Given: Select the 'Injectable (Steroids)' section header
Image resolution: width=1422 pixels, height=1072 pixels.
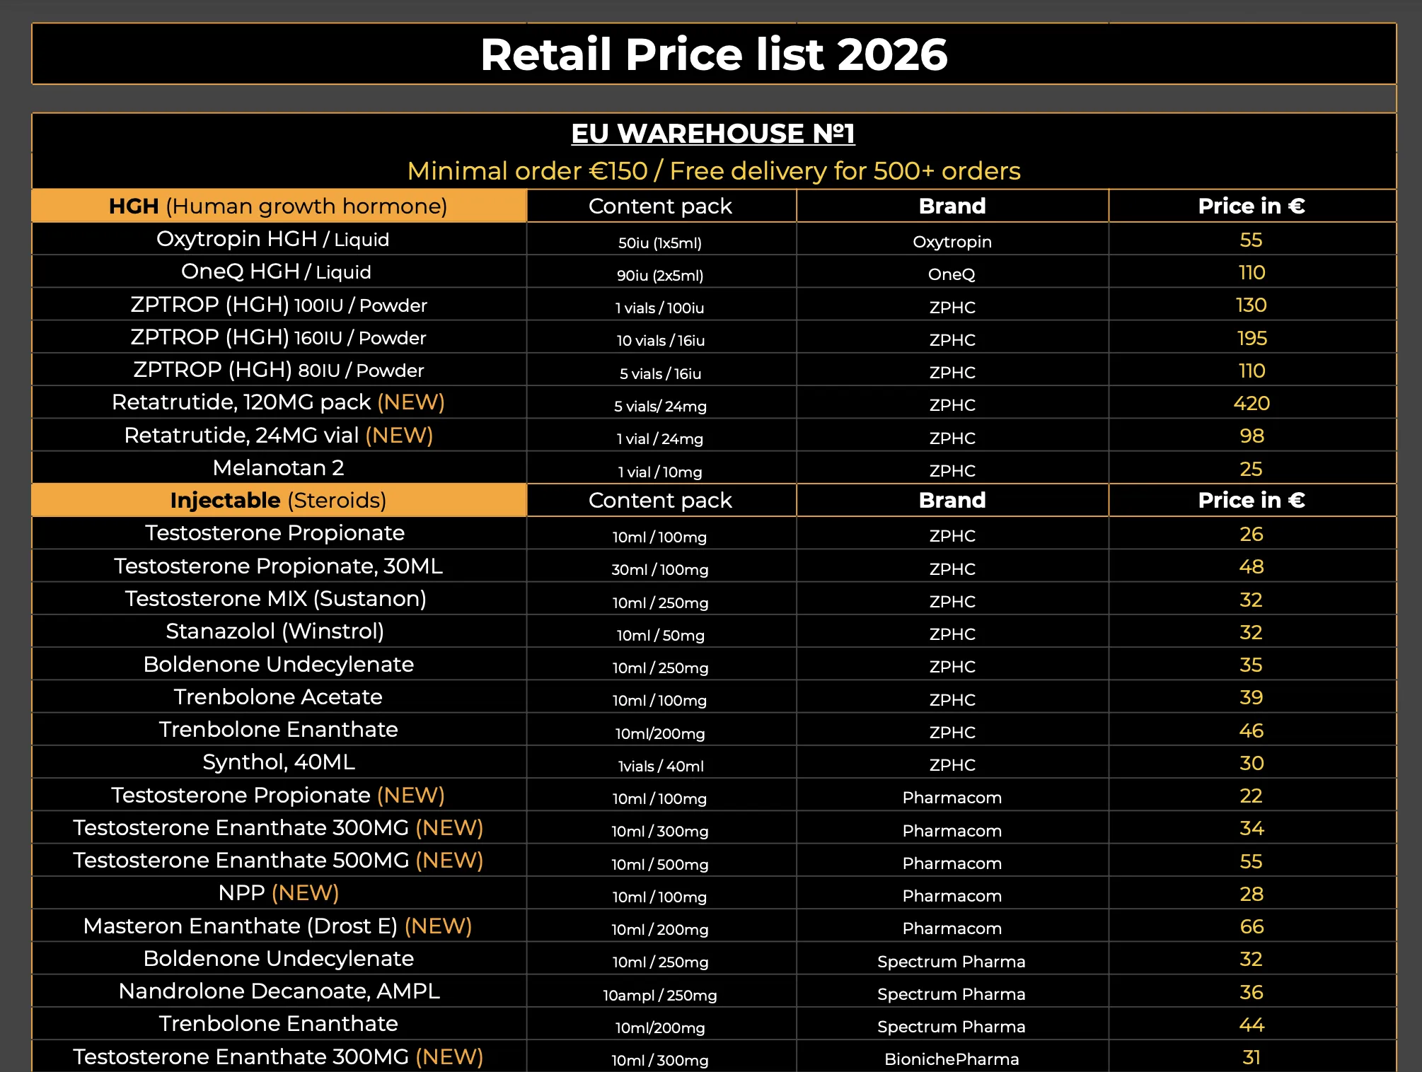Looking at the screenshot, I should 279,500.
